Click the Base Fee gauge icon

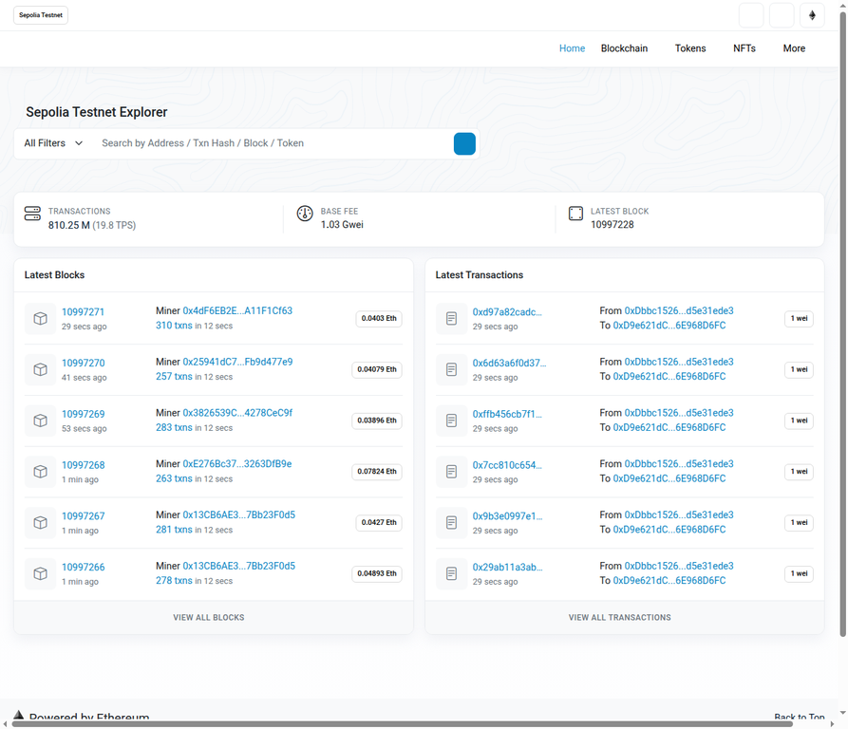[305, 214]
